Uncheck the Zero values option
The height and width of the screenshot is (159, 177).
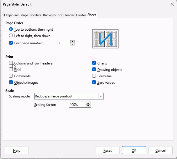point(94,82)
